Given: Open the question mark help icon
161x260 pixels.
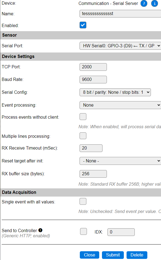Looking at the screenshot, I should click(x=144, y=4).
